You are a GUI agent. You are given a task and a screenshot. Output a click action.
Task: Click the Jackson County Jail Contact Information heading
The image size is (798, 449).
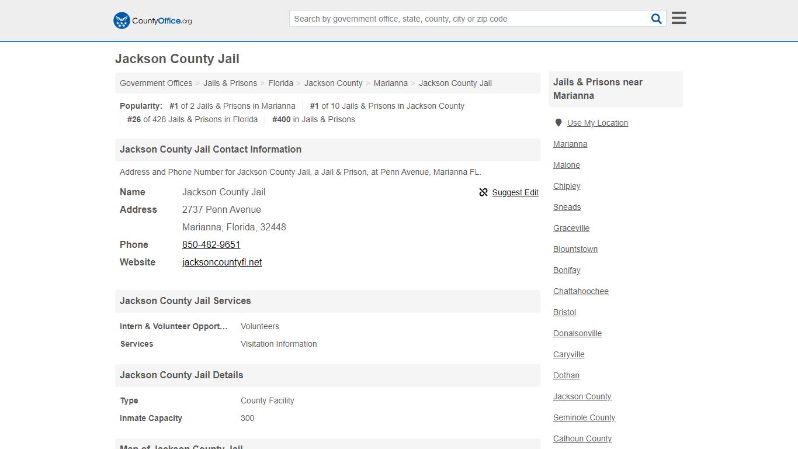click(210, 149)
